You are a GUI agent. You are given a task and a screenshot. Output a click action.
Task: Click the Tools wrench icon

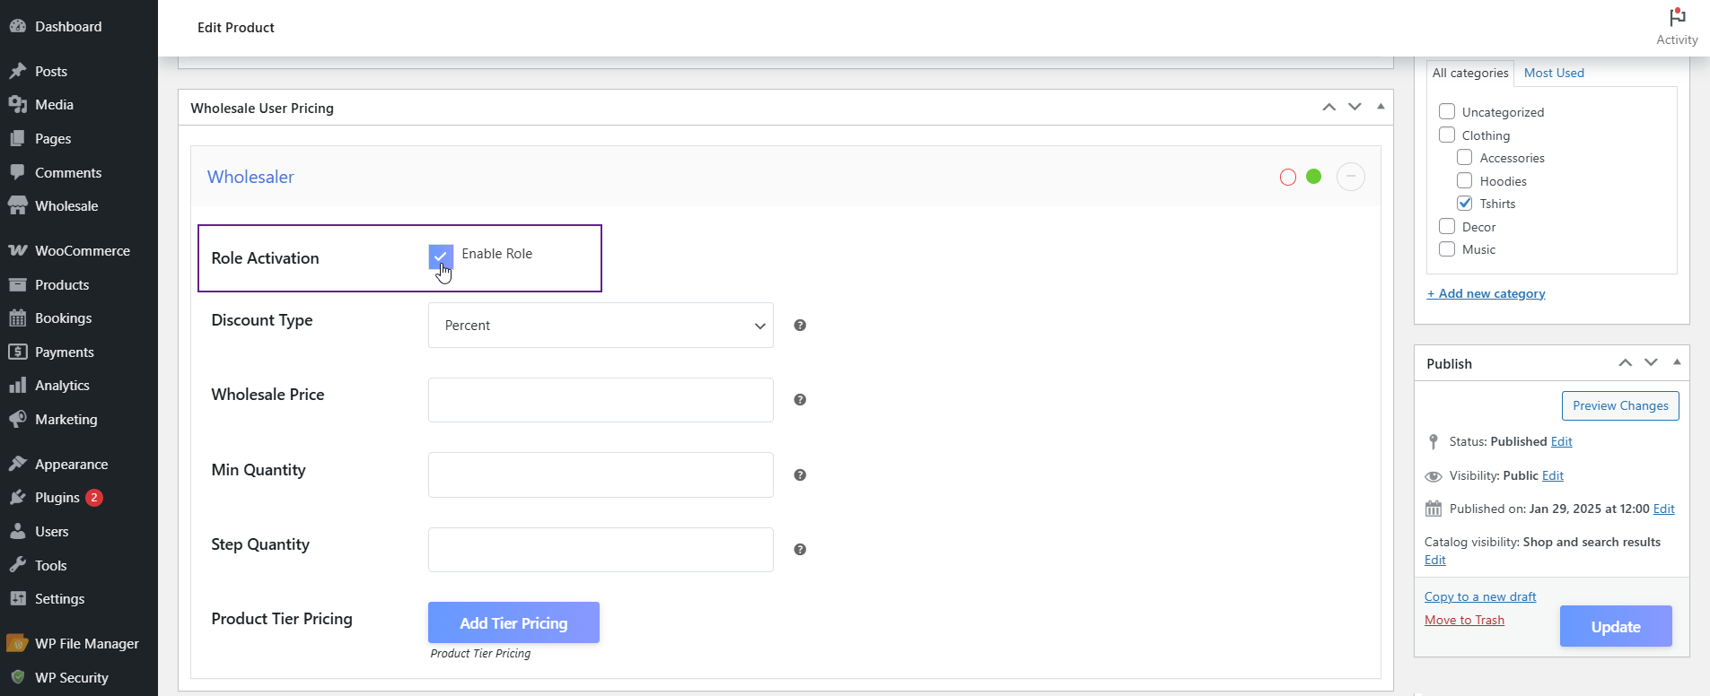coord(17,565)
